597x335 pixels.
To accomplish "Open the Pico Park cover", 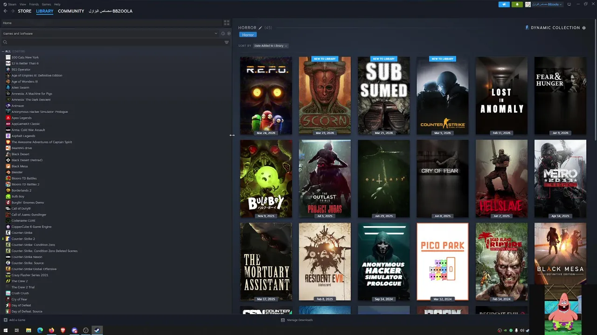I will click(x=443, y=261).
